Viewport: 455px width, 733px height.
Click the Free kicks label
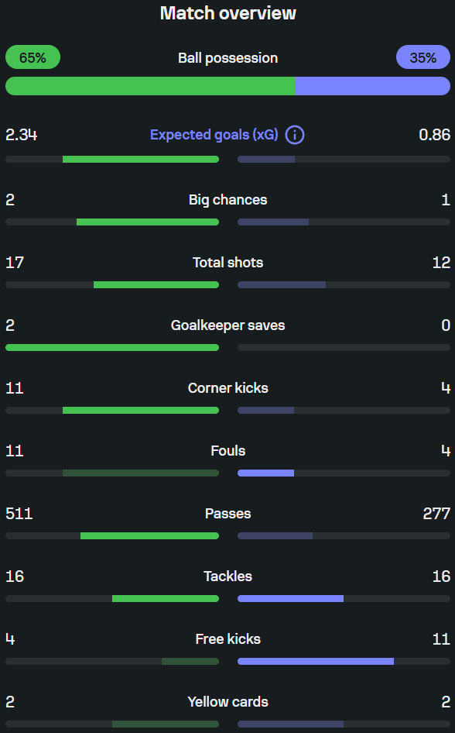(x=227, y=638)
